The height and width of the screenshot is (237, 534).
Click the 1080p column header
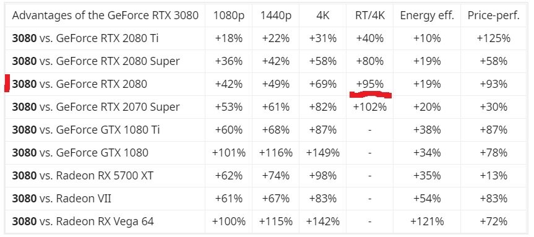point(228,15)
